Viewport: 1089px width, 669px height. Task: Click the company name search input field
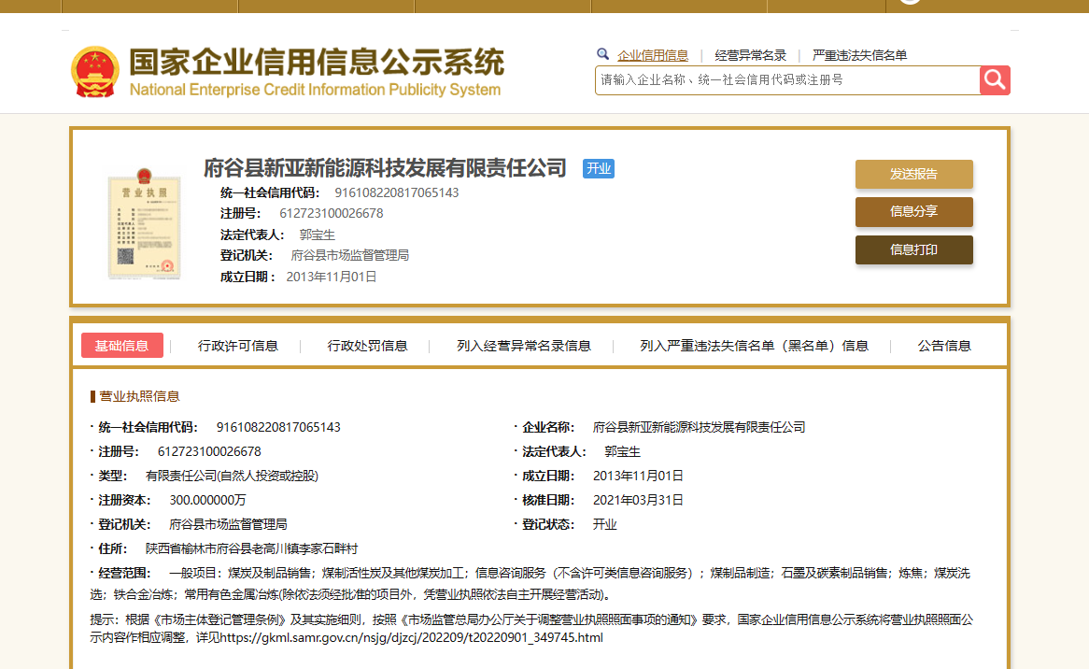pos(786,80)
